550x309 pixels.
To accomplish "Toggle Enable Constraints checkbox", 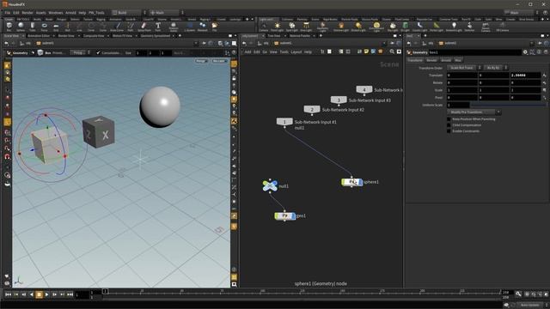I will [449, 131].
